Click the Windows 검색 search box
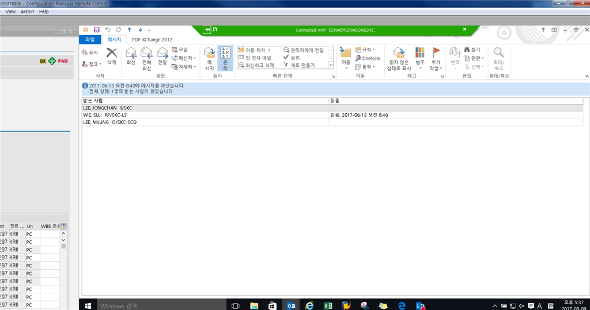Viewport: 590px width, 310px height. pos(162,305)
